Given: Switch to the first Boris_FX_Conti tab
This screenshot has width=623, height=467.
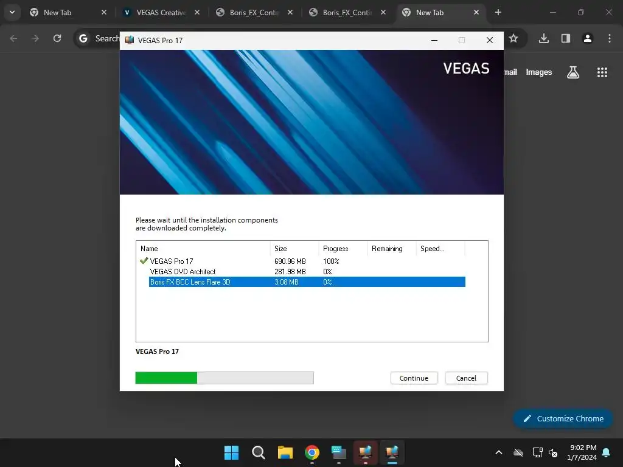Looking at the screenshot, I should (254, 12).
